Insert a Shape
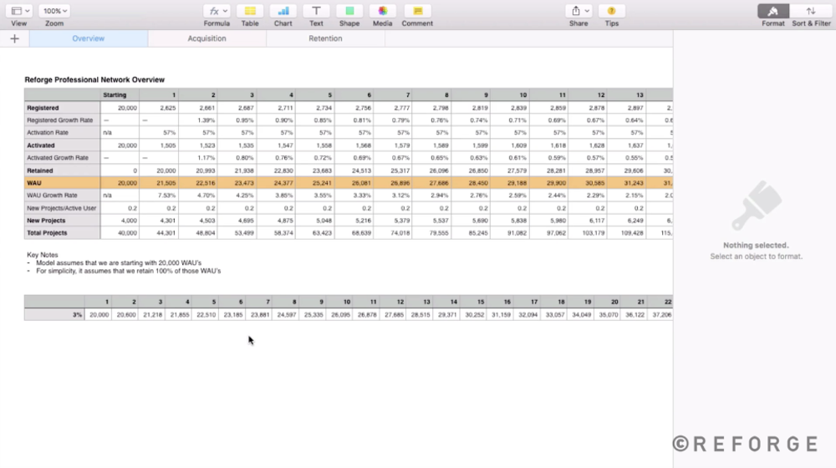Viewport: 836px width, 468px height. tap(349, 11)
